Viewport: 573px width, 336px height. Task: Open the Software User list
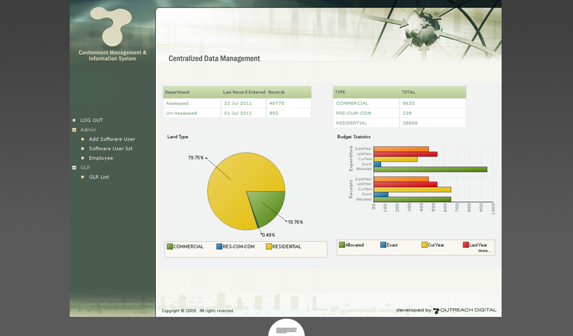click(x=111, y=148)
